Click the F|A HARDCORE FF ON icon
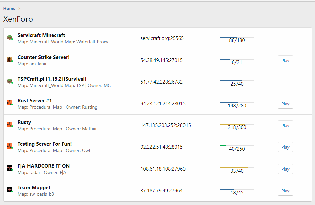 tap(10, 168)
